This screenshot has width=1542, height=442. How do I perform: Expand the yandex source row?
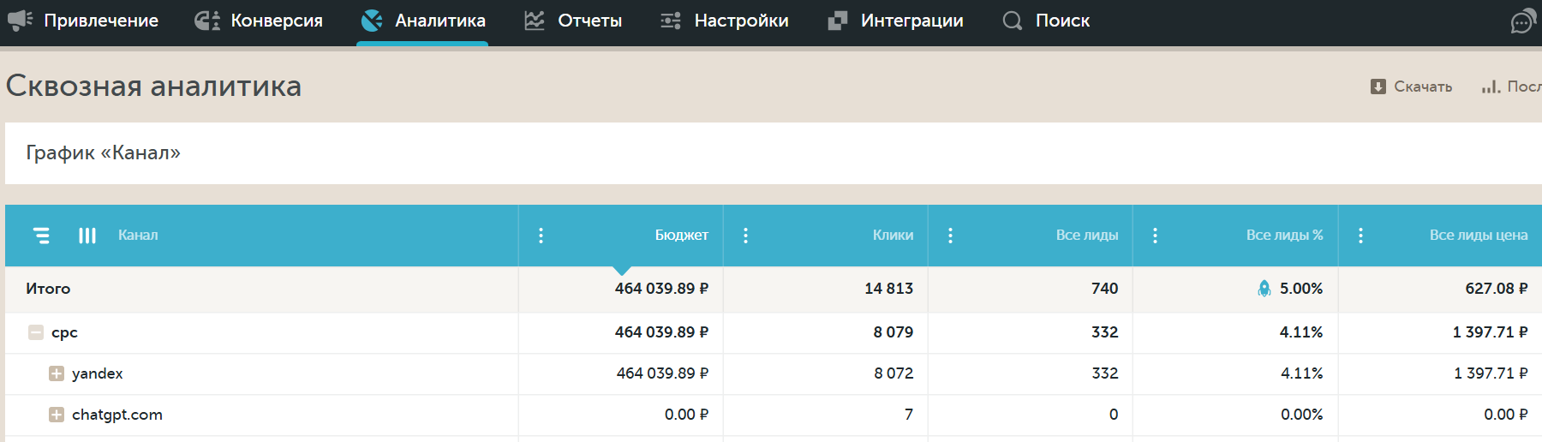point(57,373)
